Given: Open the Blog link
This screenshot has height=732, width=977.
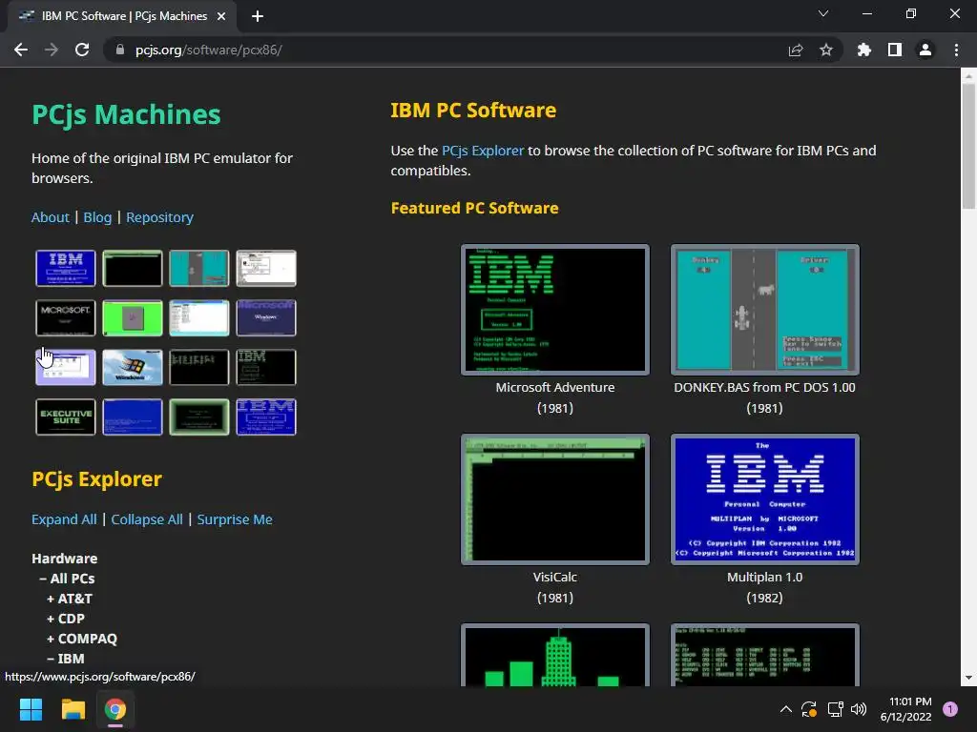Looking at the screenshot, I should pos(97,217).
